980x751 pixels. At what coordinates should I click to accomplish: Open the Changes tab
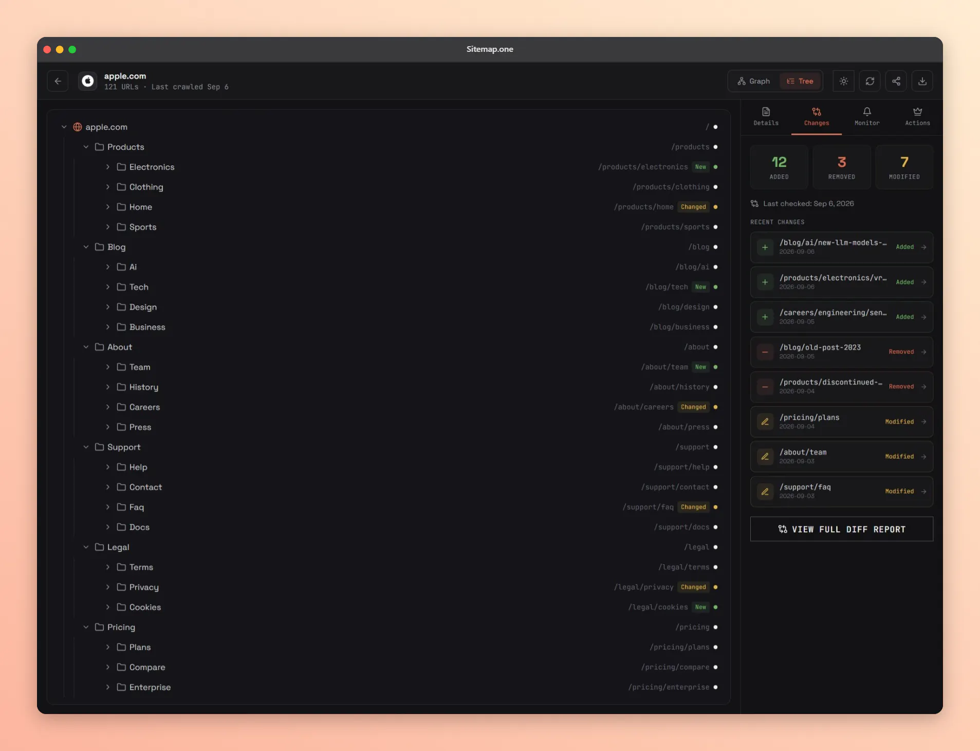click(x=816, y=117)
